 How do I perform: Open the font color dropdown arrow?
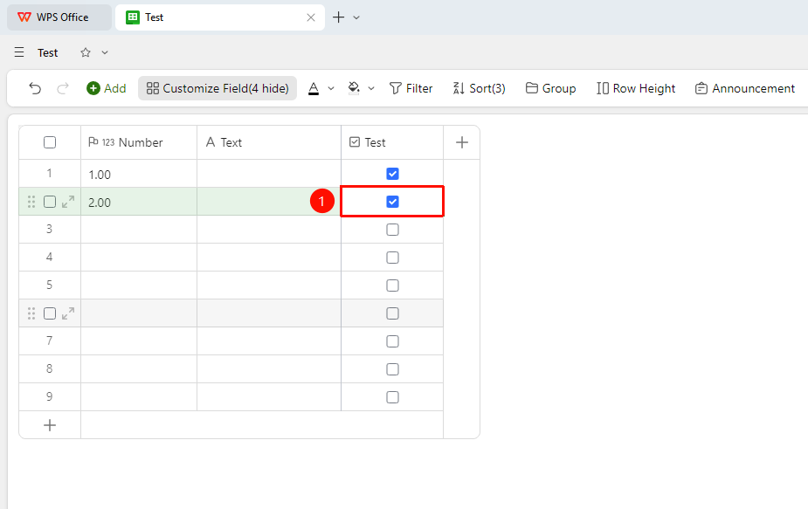331,88
